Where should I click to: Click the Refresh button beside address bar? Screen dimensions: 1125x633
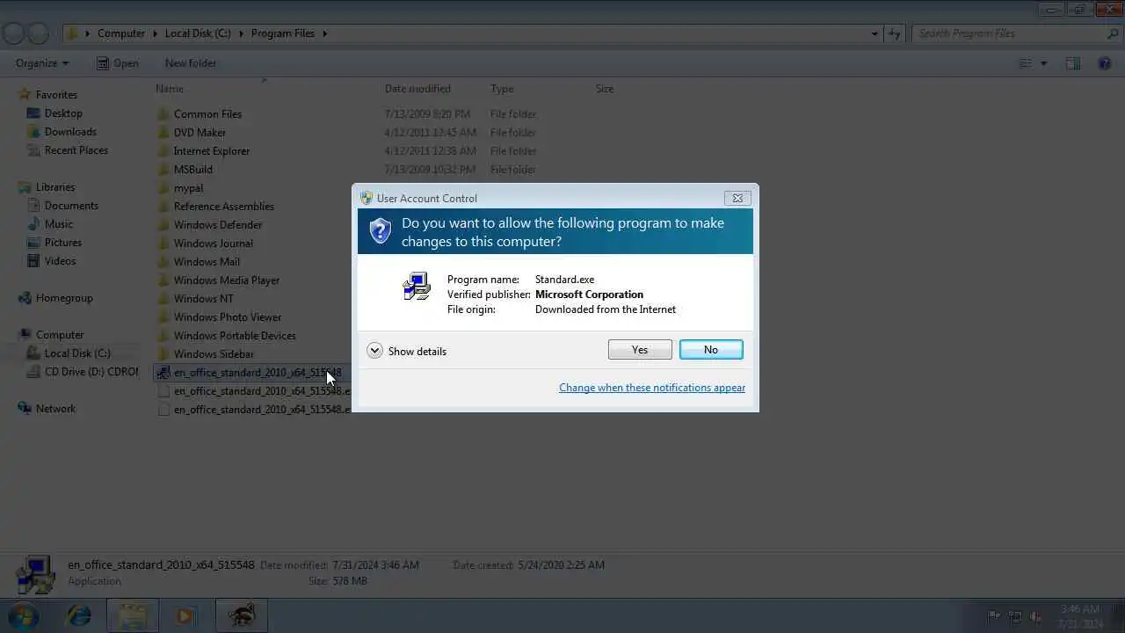pyautogui.click(x=894, y=33)
